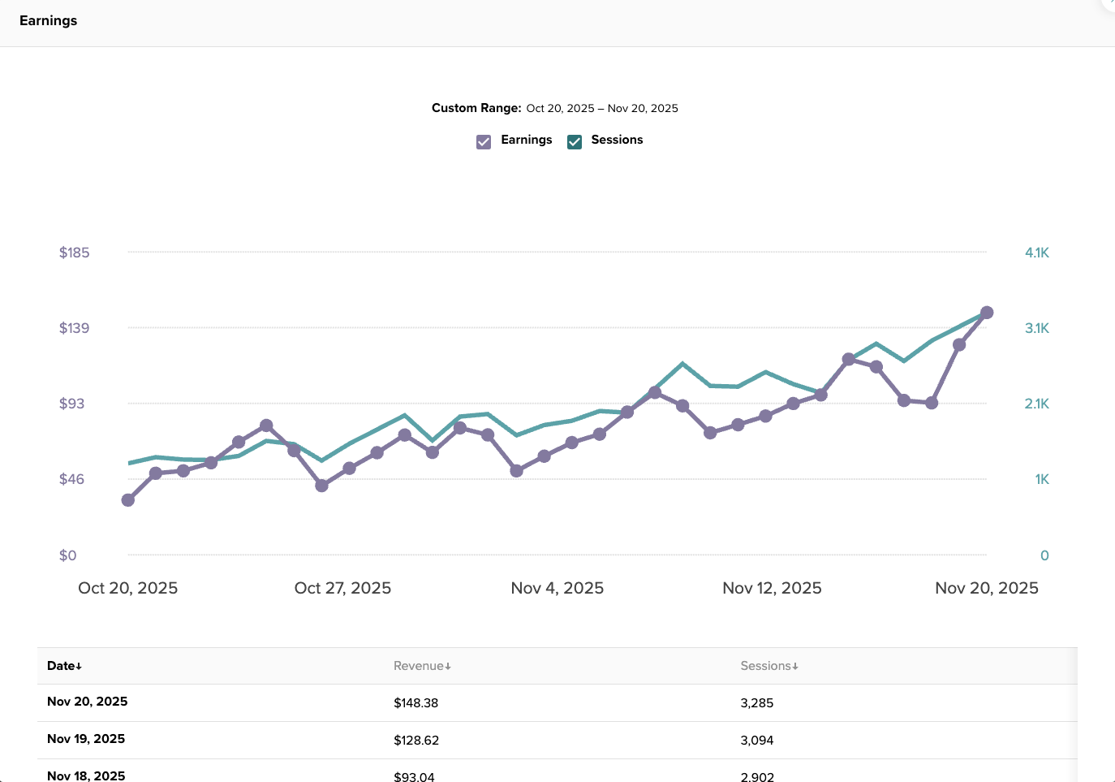Click the Custom Range date text
1115x782 pixels.
click(x=601, y=108)
